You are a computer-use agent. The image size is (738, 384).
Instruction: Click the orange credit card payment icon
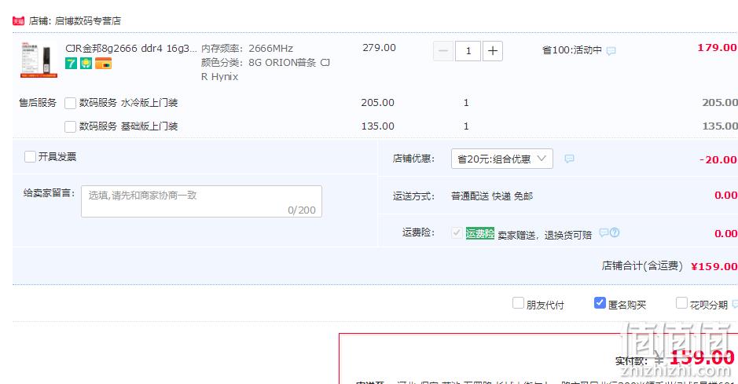click(103, 63)
